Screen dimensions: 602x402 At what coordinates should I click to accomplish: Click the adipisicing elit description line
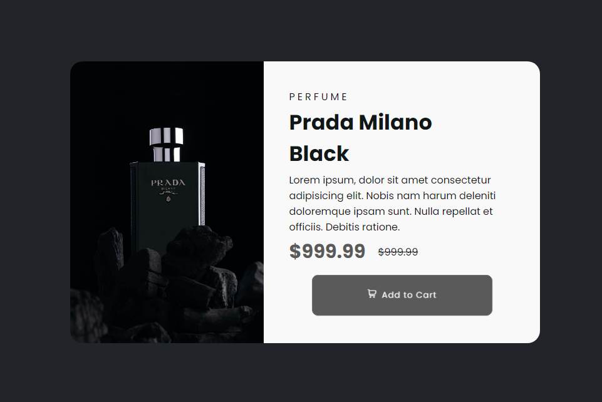(x=392, y=195)
